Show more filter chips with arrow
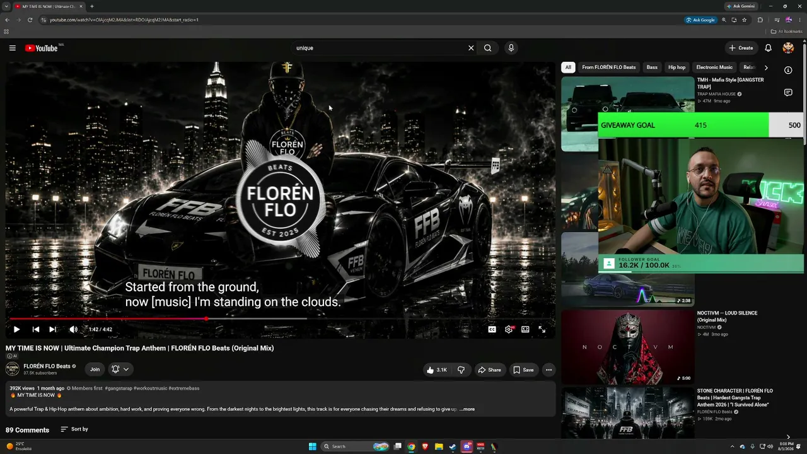 (x=766, y=67)
